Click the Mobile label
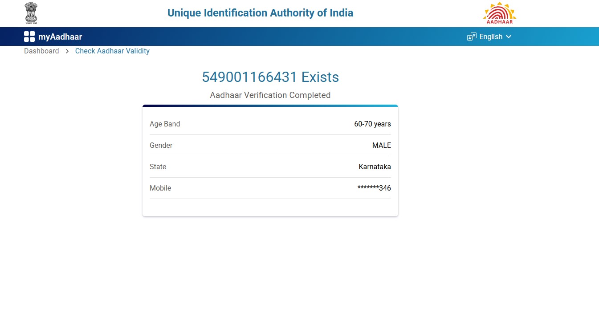The height and width of the screenshot is (317, 599). (x=160, y=188)
